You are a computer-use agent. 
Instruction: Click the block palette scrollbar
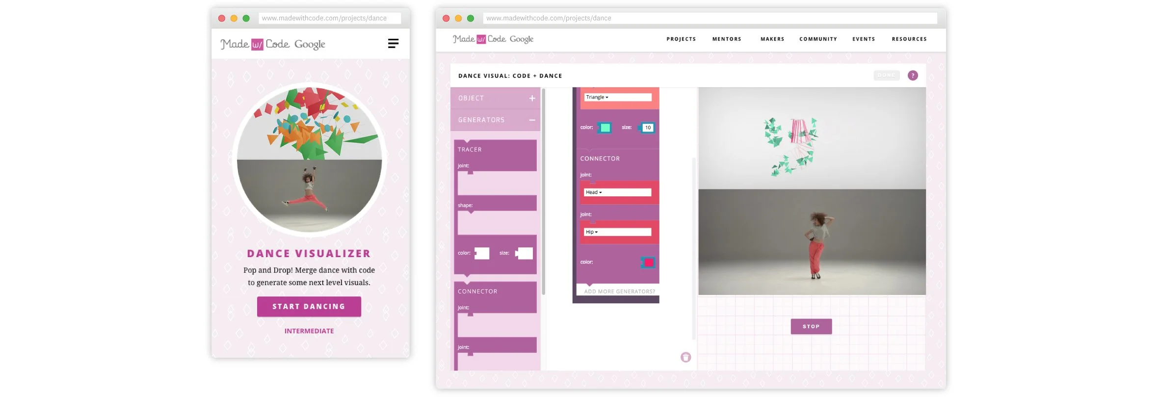[x=543, y=191]
